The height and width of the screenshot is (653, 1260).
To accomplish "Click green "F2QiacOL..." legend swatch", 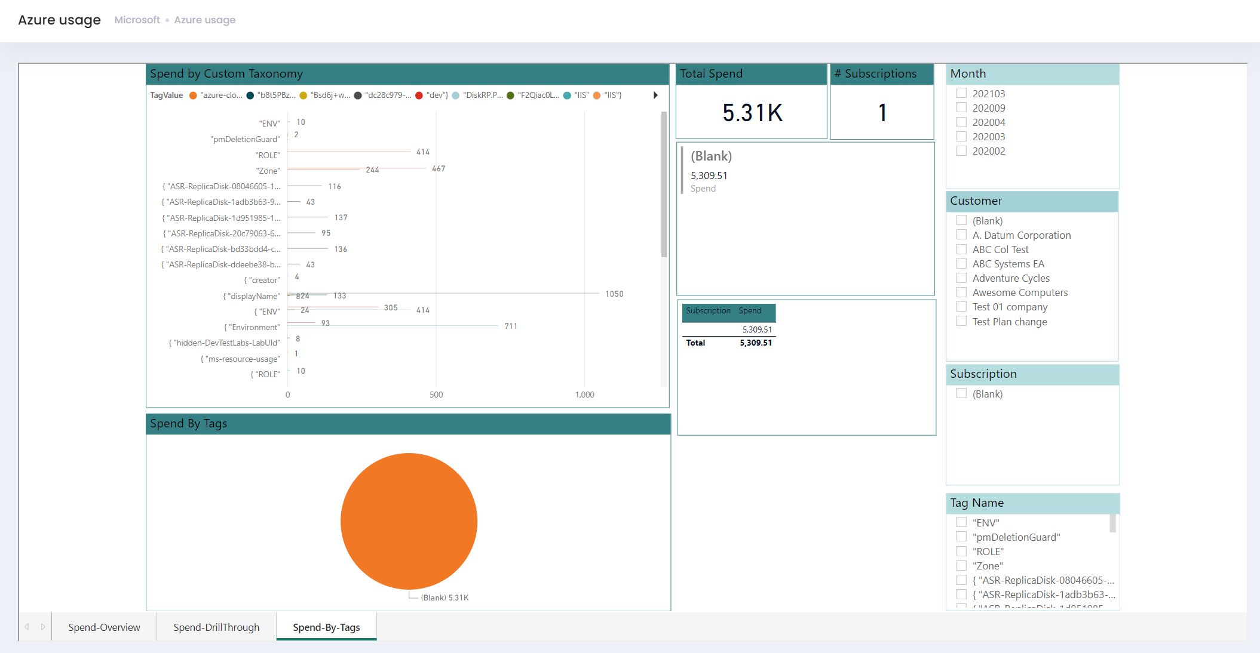I will tap(511, 95).
